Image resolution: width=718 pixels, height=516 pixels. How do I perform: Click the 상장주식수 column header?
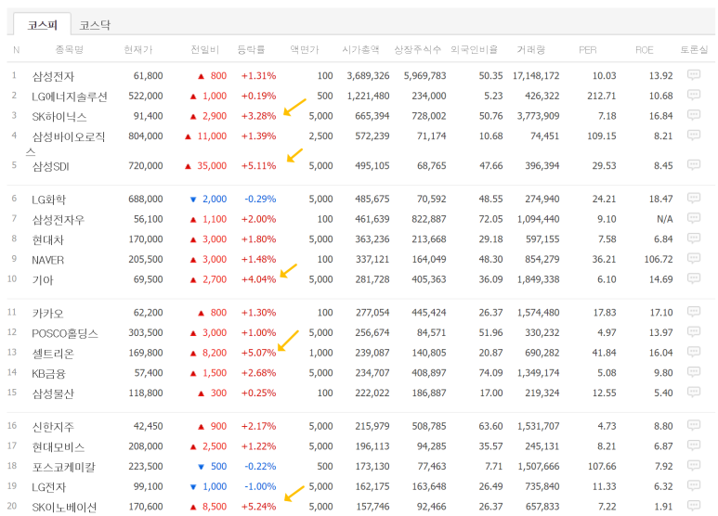point(418,49)
